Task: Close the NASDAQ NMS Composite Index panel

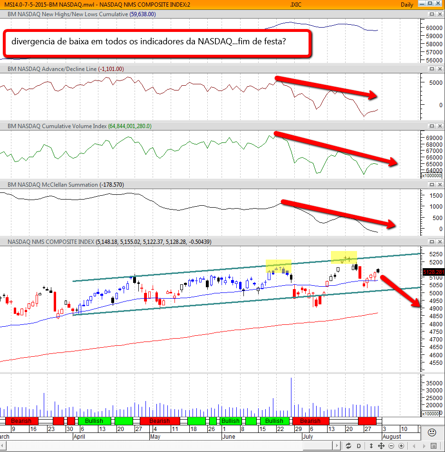Action: click(440, 241)
